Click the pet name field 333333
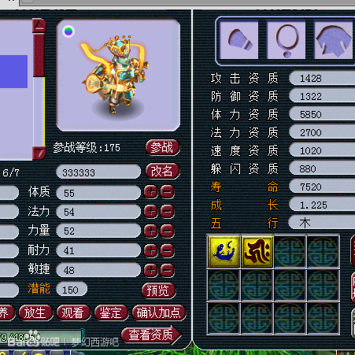Viewport: 355px width, 355px height. coord(98,172)
